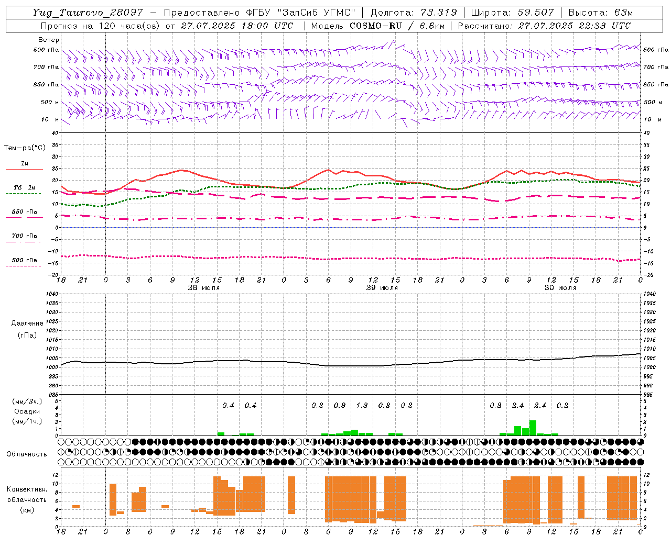This screenshot has height=536, width=671.
Task: Select the longitude value Долгота: 73.319
Action: point(414,13)
